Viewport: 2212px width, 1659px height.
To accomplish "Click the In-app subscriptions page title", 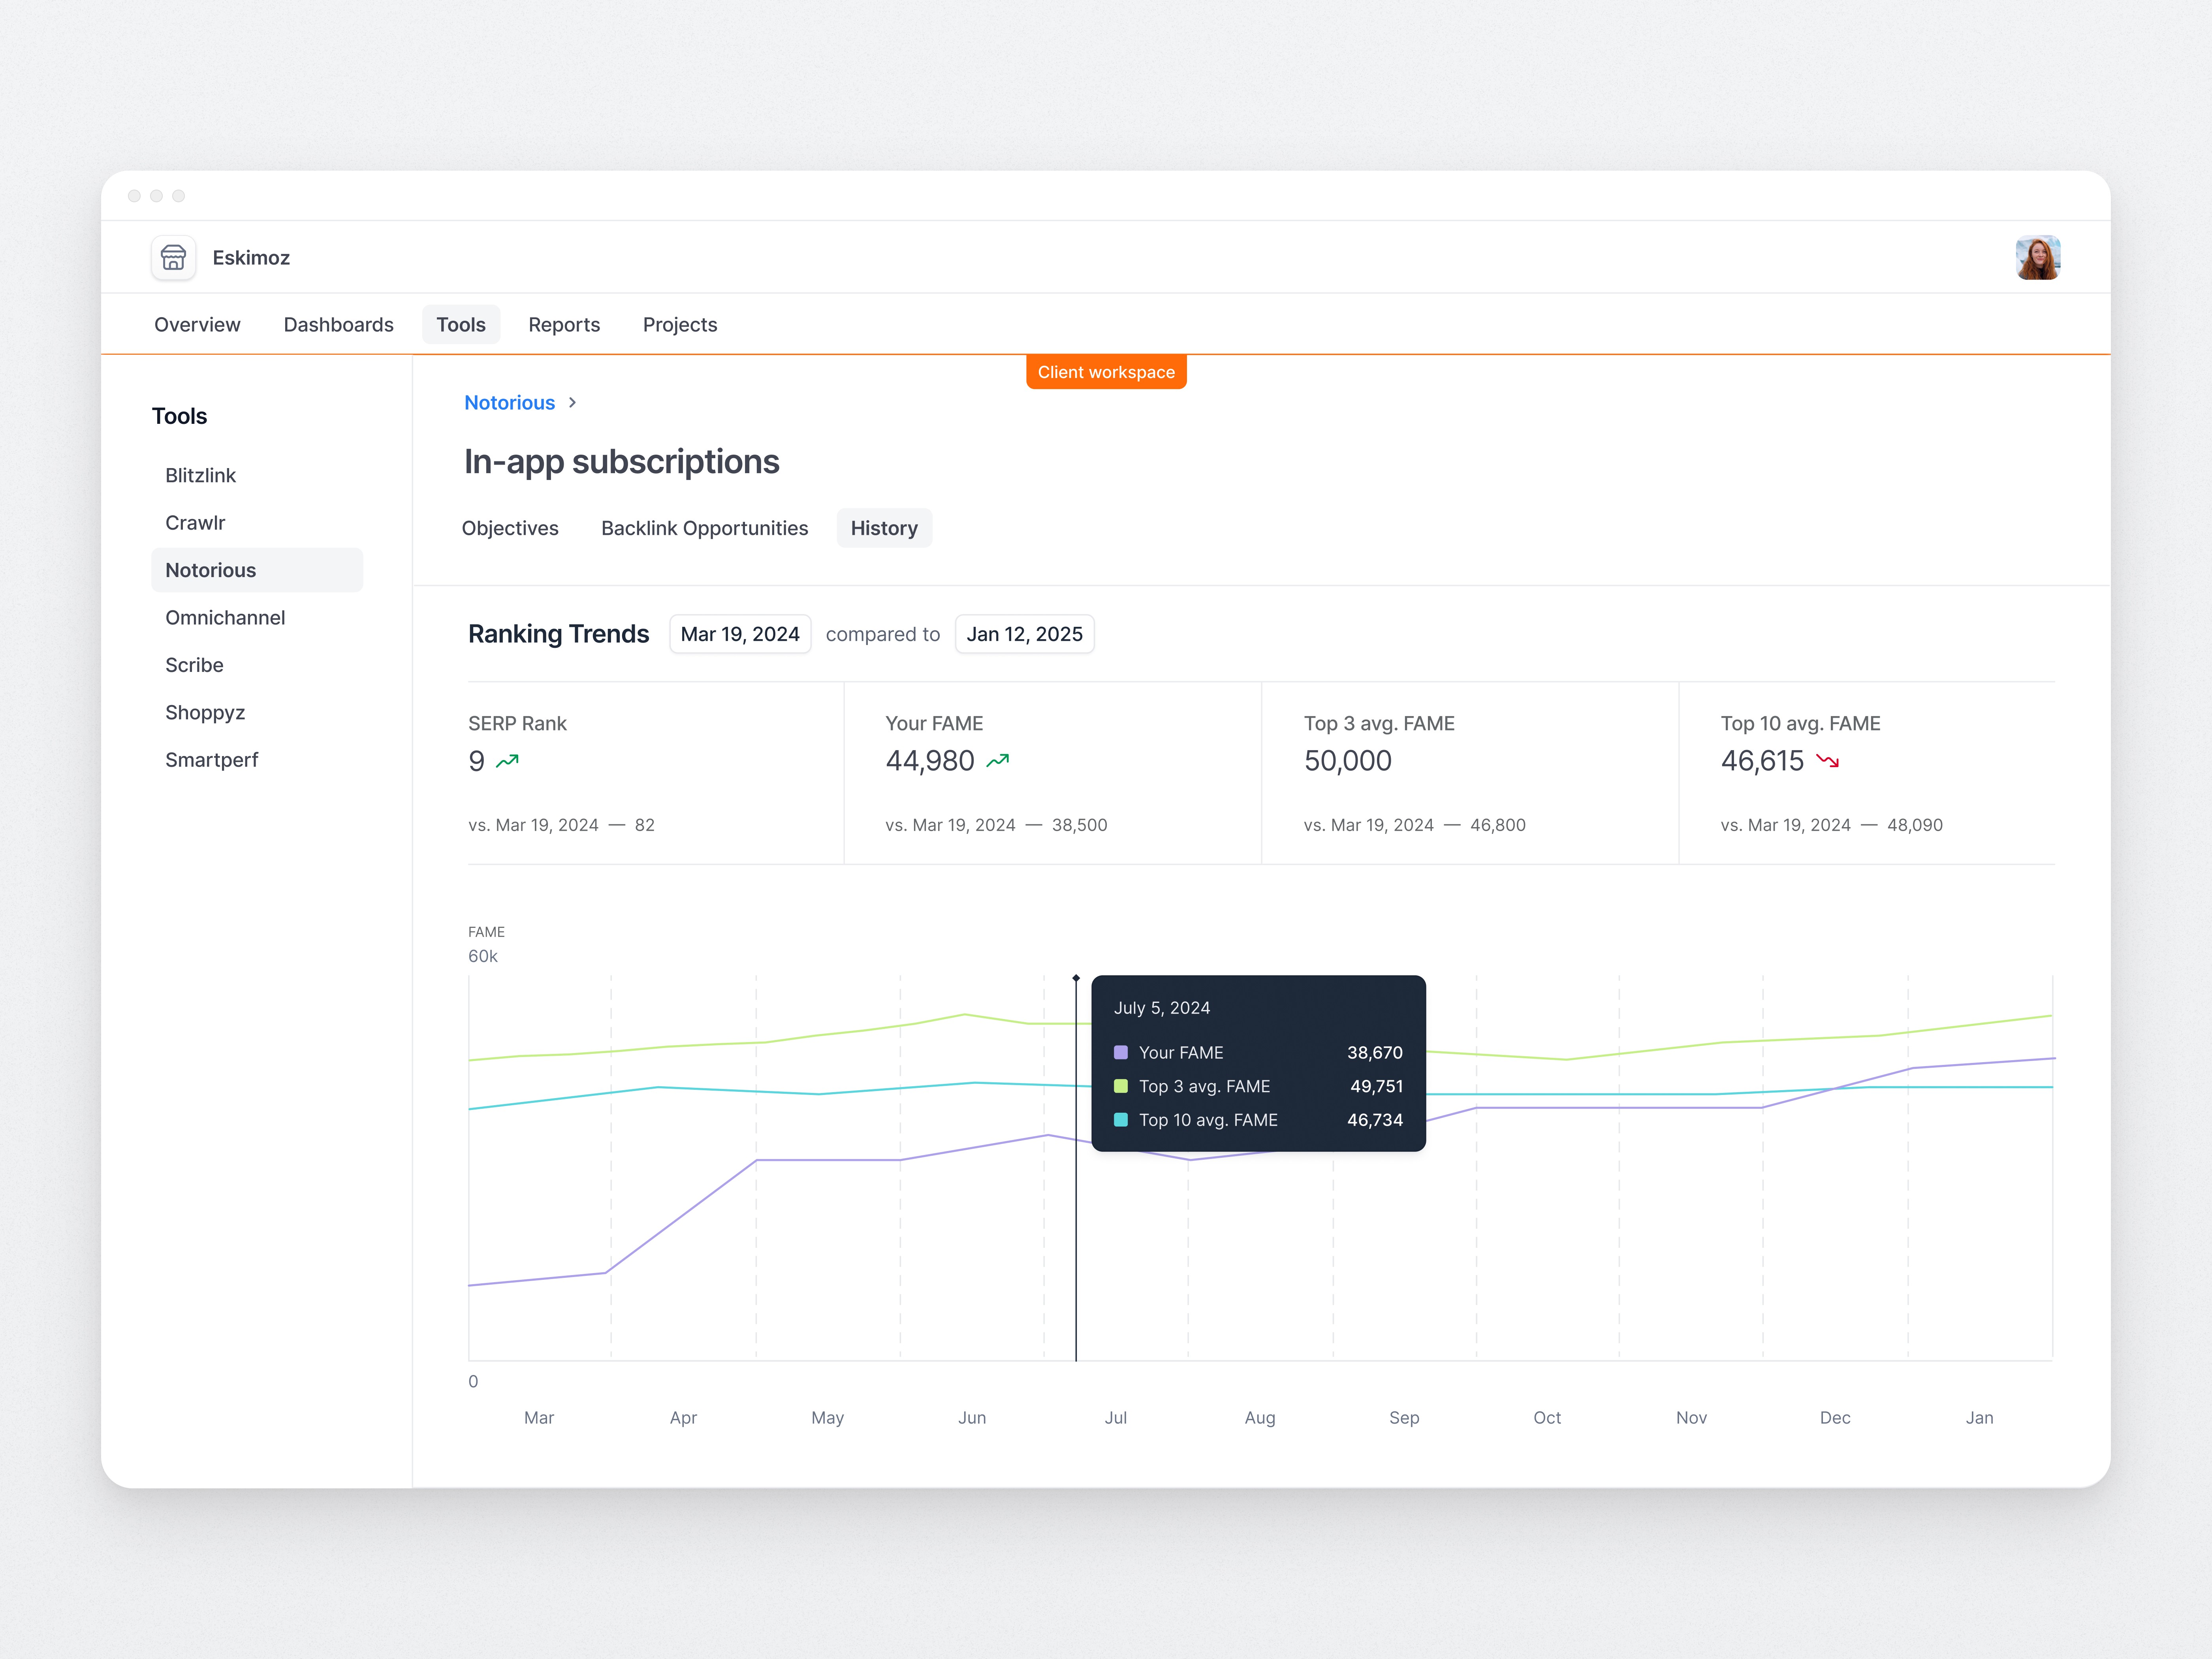I will click(x=622, y=462).
